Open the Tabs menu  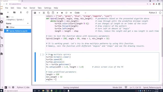(x=40, y=8)
